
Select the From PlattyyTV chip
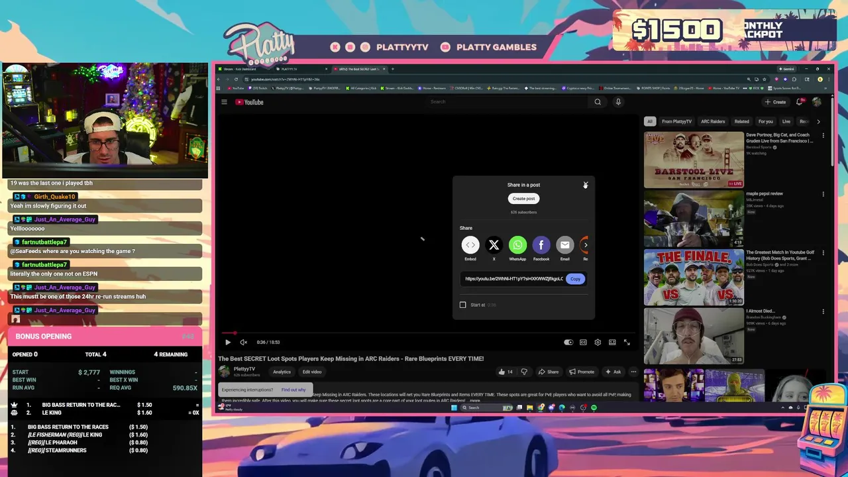point(676,121)
